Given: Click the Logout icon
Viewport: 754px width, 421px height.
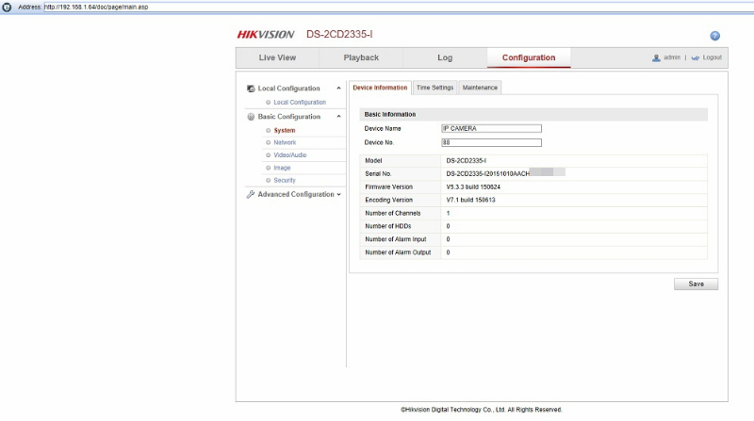Looking at the screenshot, I should click(x=695, y=57).
